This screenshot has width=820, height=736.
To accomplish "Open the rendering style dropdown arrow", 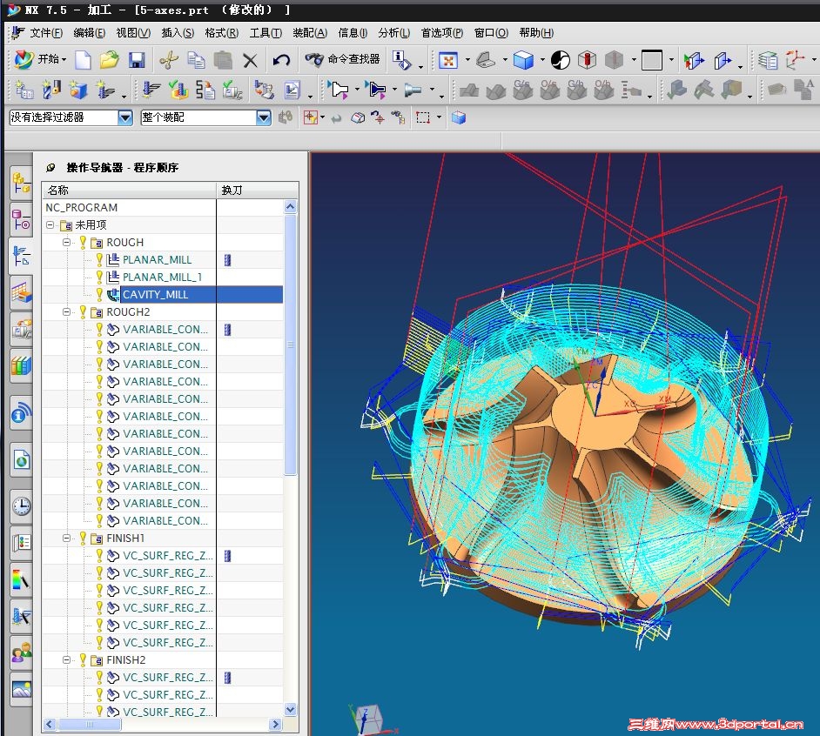I will 541,60.
